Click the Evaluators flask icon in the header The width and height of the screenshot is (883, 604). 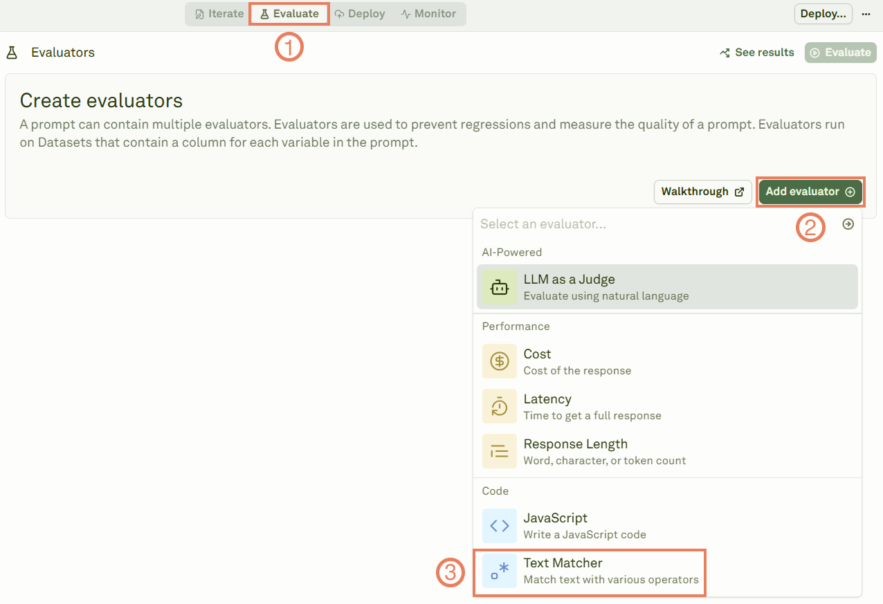11,52
